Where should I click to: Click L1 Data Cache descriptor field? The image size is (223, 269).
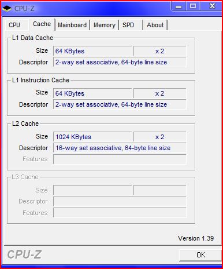point(120,62)
